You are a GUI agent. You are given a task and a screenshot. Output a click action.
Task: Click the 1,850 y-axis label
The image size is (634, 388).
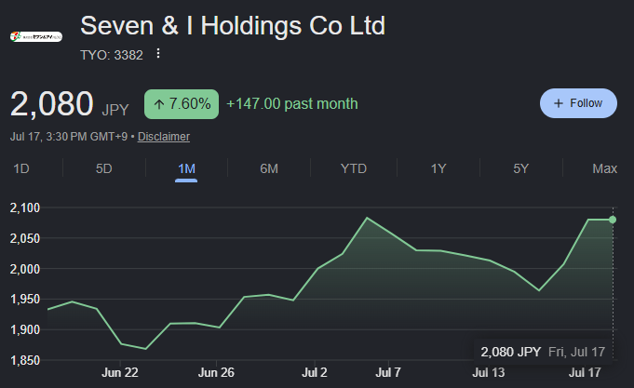tap(25, 360)
